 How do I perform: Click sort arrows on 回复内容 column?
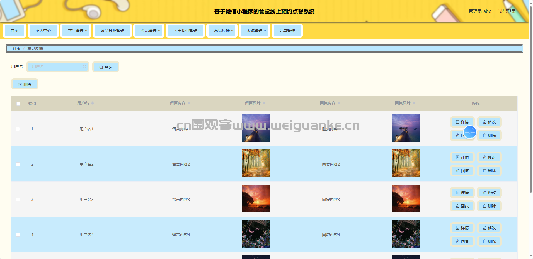pos(339,103)
